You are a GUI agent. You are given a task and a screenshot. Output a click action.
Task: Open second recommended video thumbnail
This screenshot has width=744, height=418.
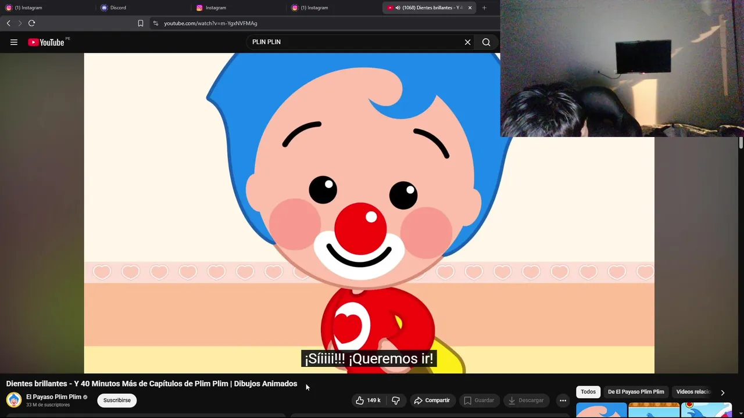[654, 410]
